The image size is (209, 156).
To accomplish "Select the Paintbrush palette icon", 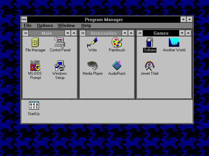I will (117, 42).
